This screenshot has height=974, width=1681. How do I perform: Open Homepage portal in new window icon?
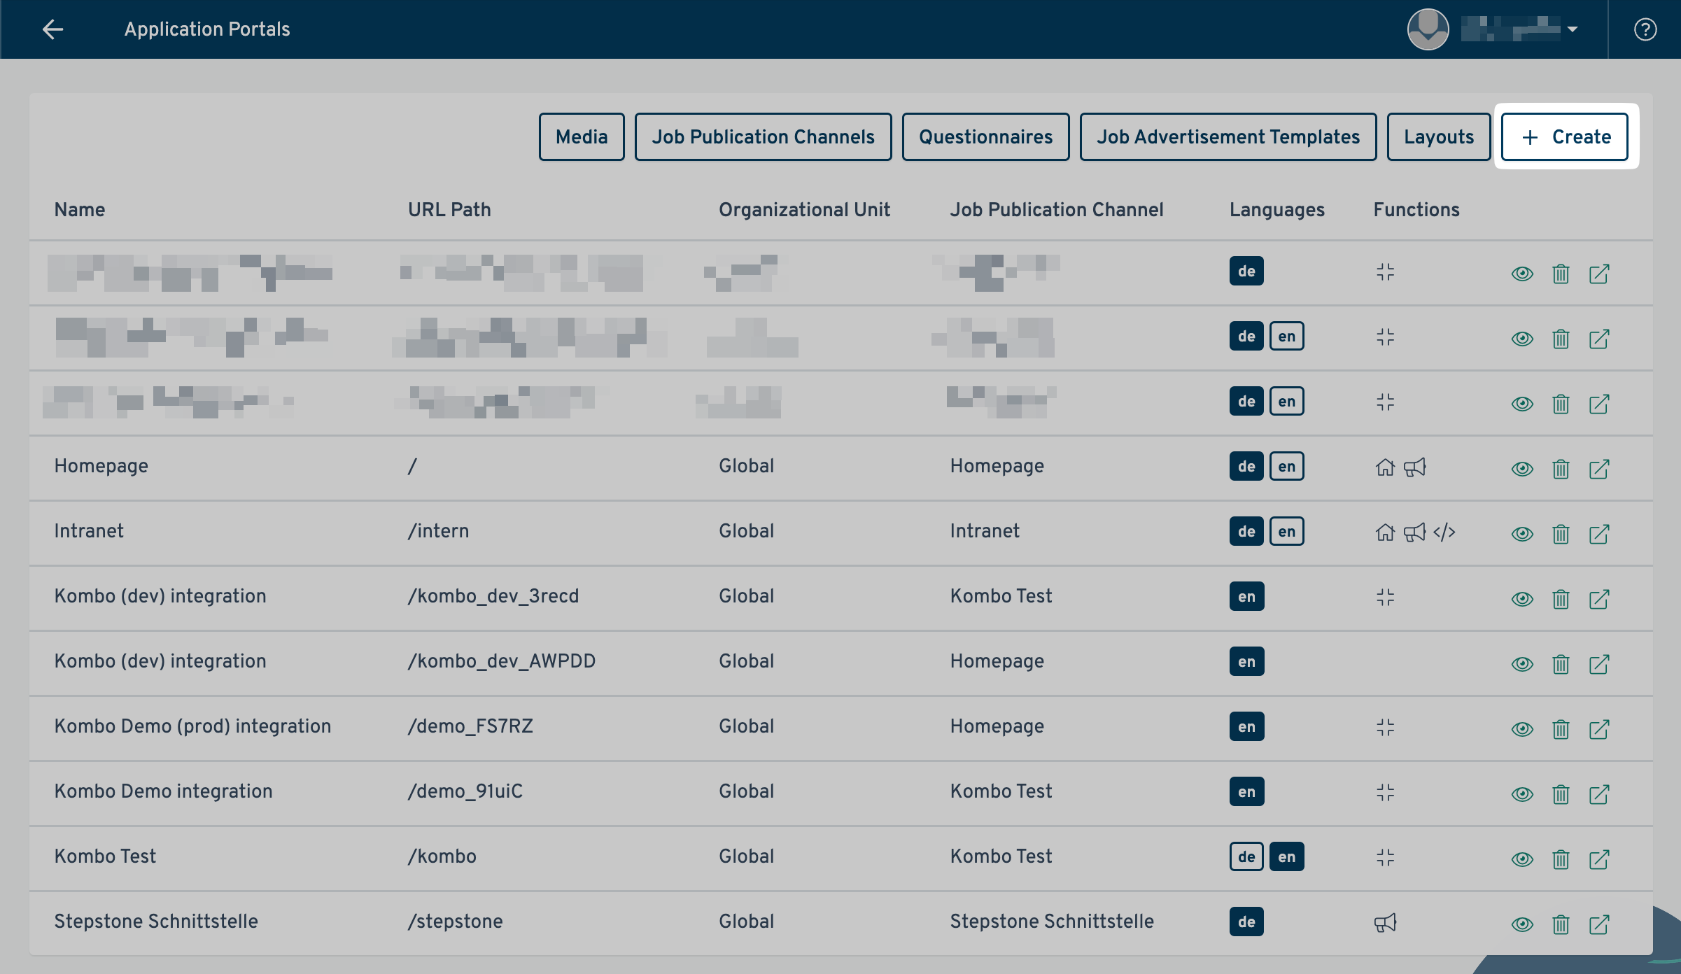1599,469
